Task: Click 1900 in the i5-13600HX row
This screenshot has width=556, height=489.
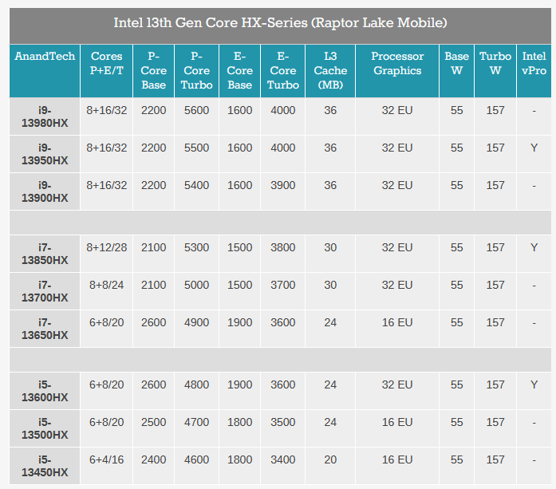Action: pos(239,384)
